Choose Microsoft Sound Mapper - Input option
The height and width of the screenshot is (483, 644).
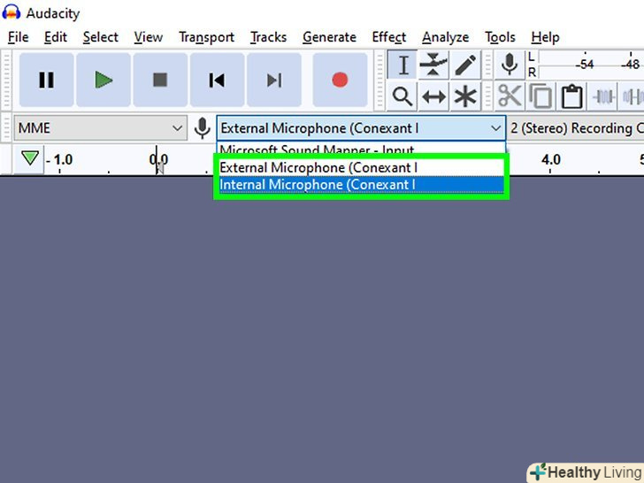pyautogui.click(x=361, y=149)
